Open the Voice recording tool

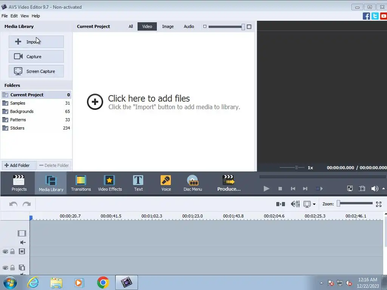[166, 183]
